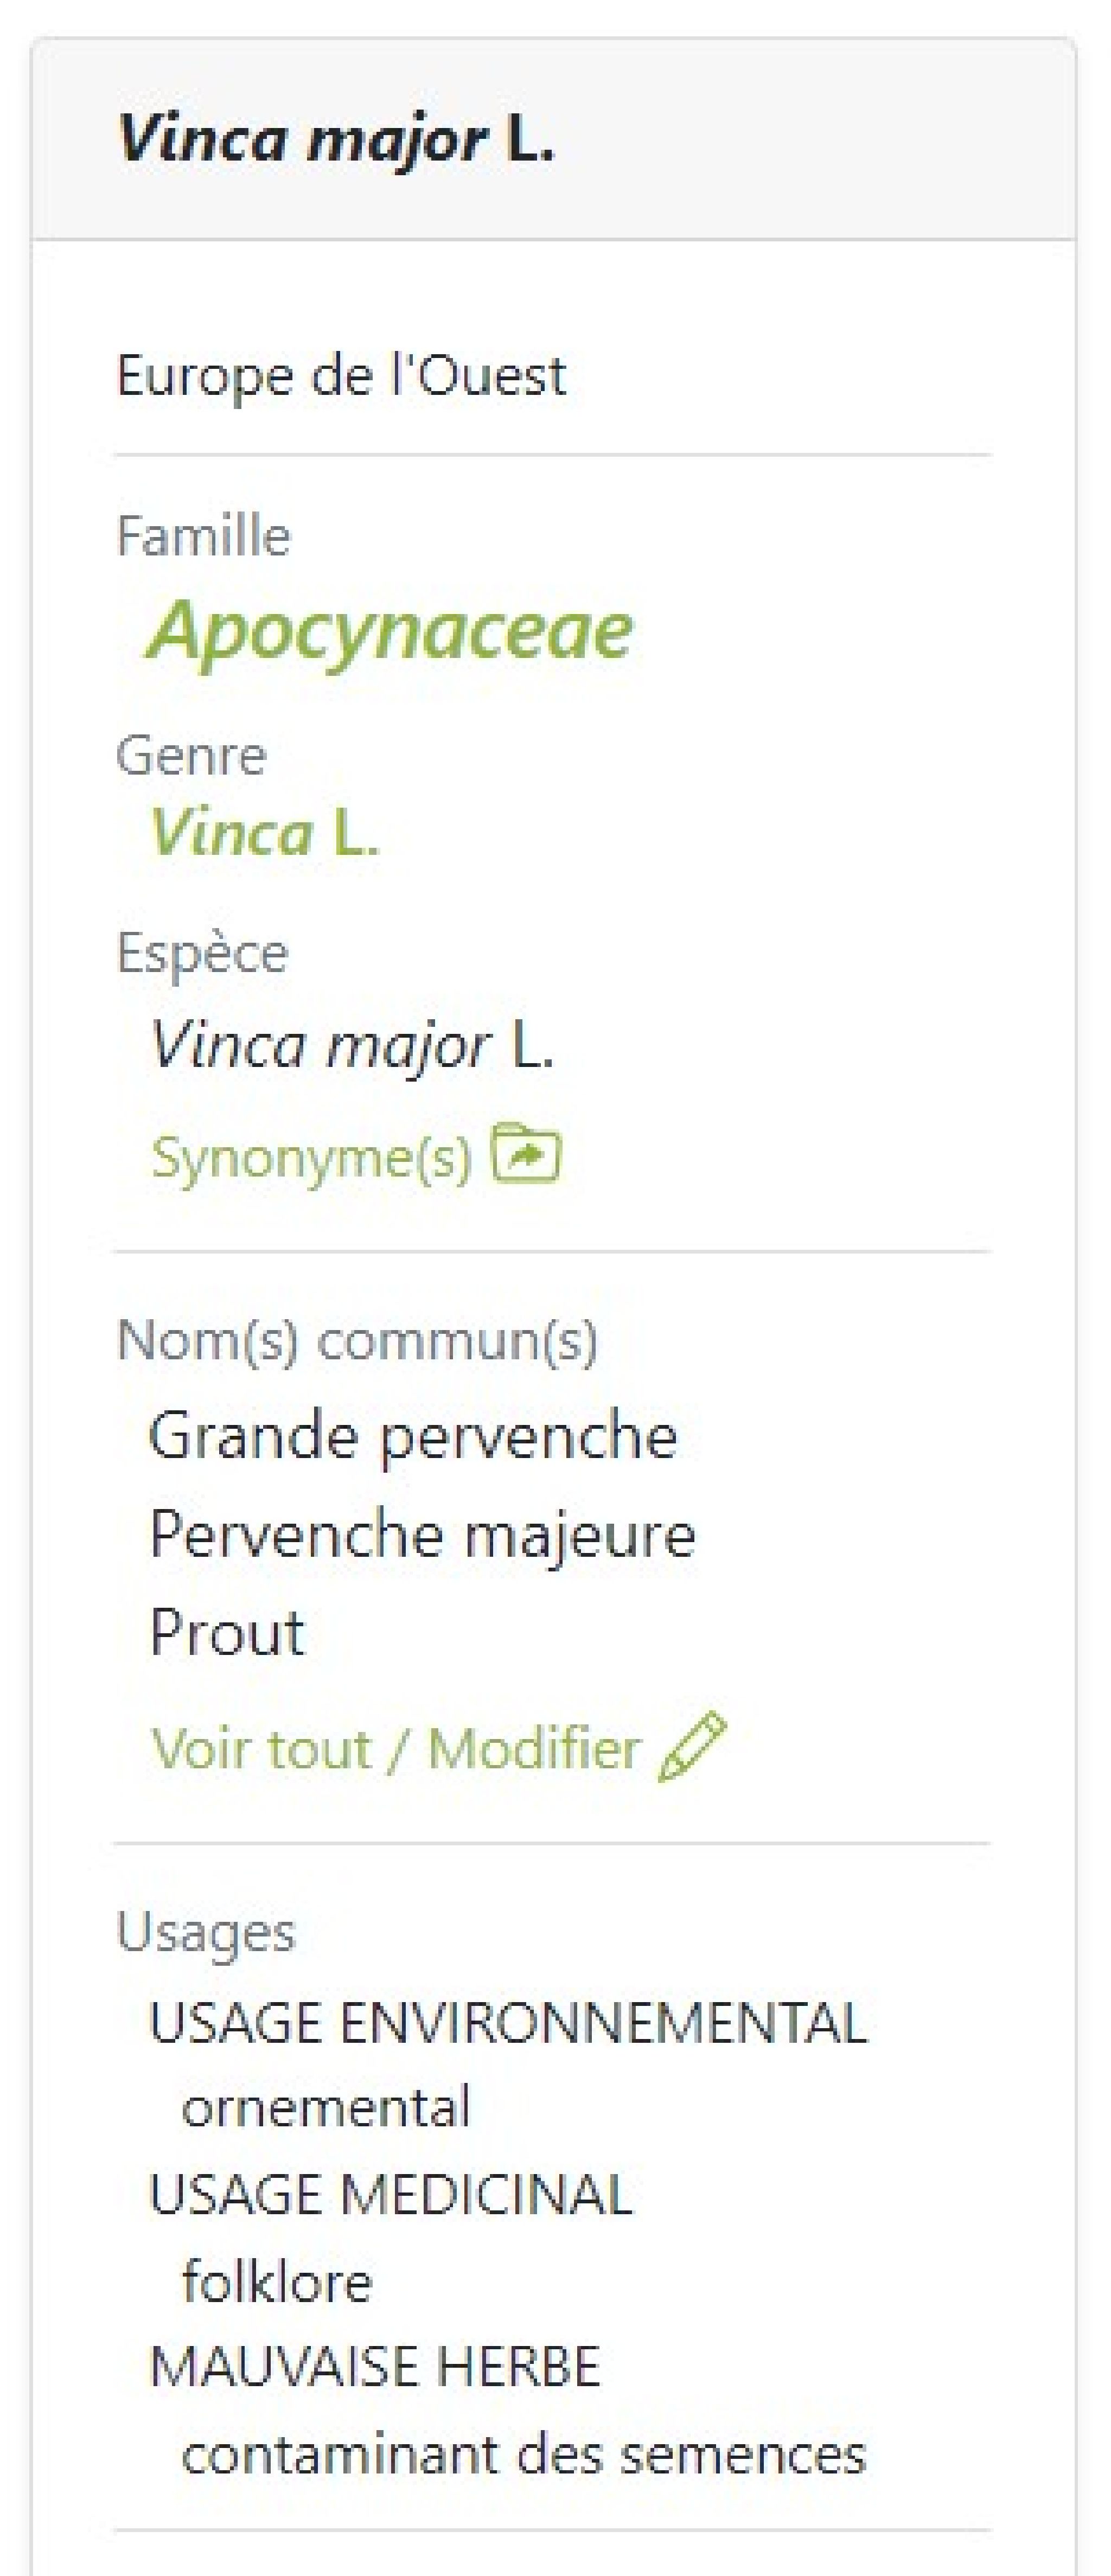This screenshot has width=1111, height=2576.
Task: Click the Usages section label
Action: 206,1931
